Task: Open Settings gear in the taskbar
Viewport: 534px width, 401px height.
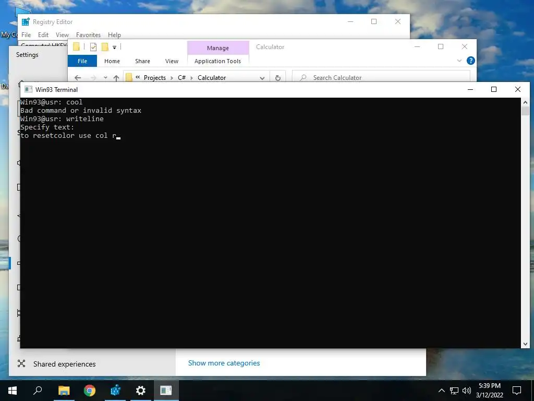Action: [141, 391]
